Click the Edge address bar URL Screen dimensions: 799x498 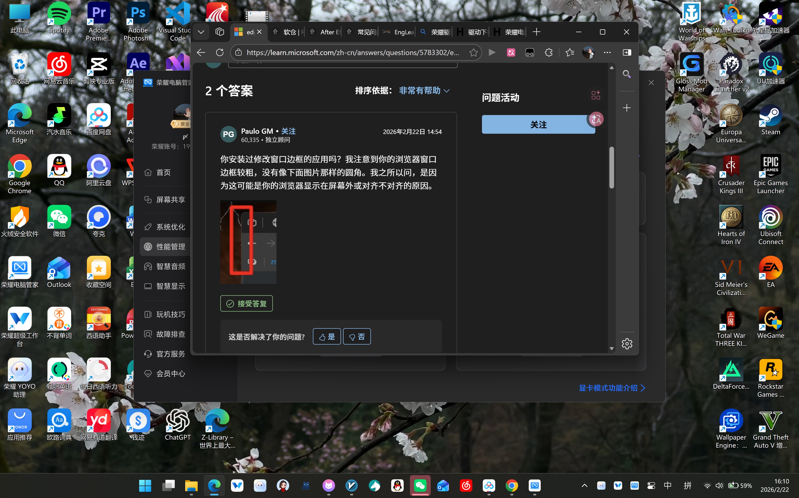[353, 52]
